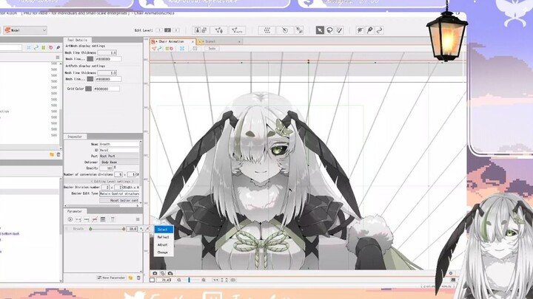Screen dimensions: 533x299
Task: Switch to the Chair Animation tab
Action: (172, 41)
